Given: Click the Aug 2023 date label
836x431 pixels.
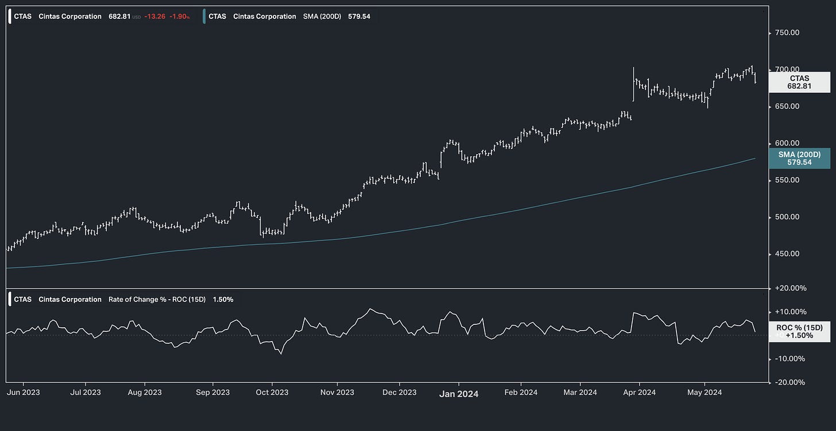Looking at the screenshot, I should [x=145, y=393].
